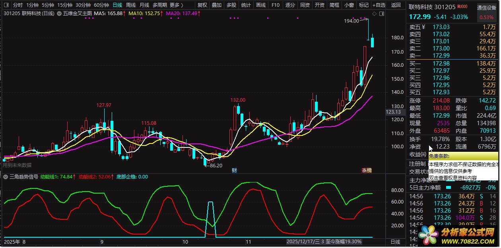501x248 pixels.
Task: Toggle the 复权 price adjustment option
Action: pos(202,5)
